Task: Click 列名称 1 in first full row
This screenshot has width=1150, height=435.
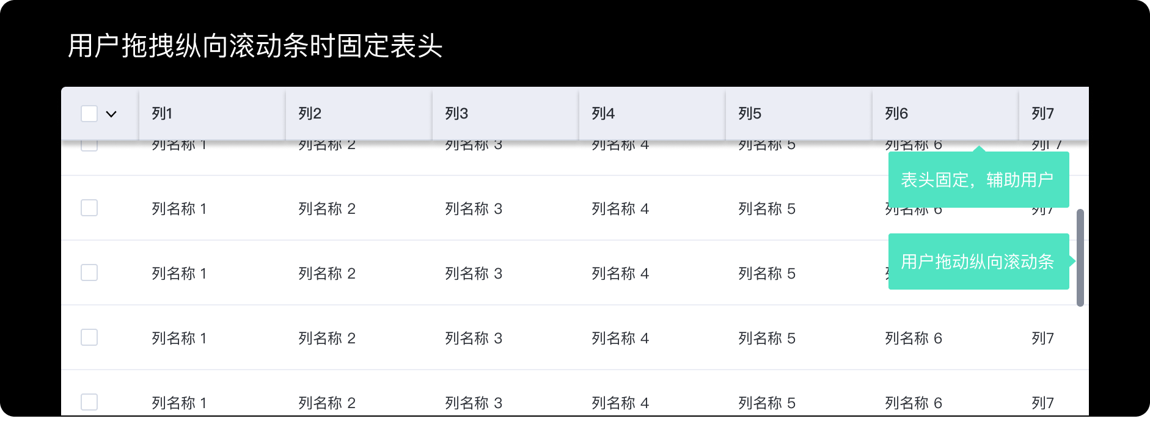Action: [x=179, y=209]
